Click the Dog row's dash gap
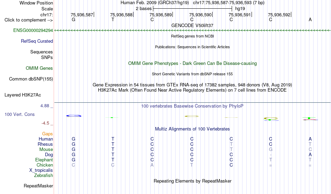331x194 pixels. pyautogui.click(x=271, y=155)
